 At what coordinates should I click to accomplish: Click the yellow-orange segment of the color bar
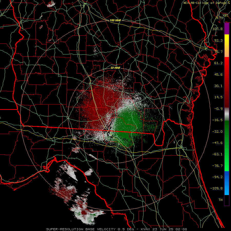[227, 46]
